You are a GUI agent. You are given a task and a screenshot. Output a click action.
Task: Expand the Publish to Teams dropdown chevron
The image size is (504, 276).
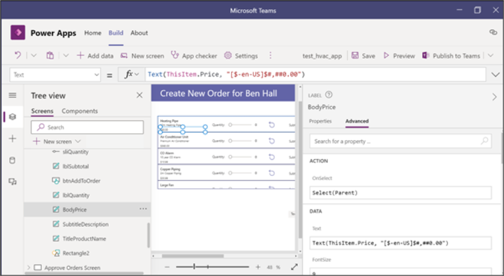(x=491, y=55)
